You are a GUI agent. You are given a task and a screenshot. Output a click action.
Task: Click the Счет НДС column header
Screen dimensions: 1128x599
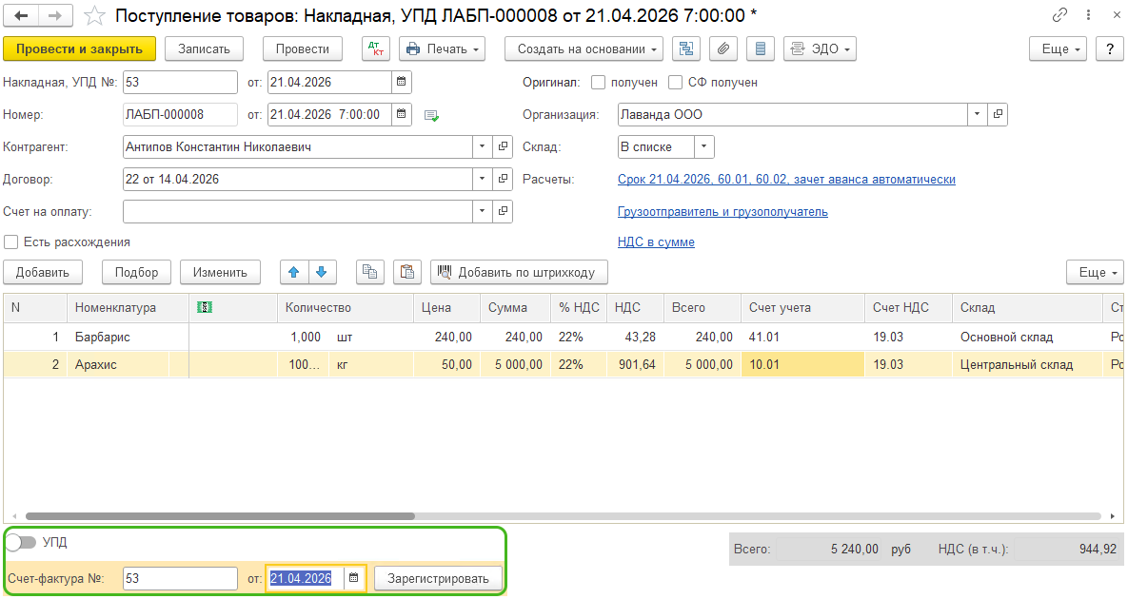908,307
